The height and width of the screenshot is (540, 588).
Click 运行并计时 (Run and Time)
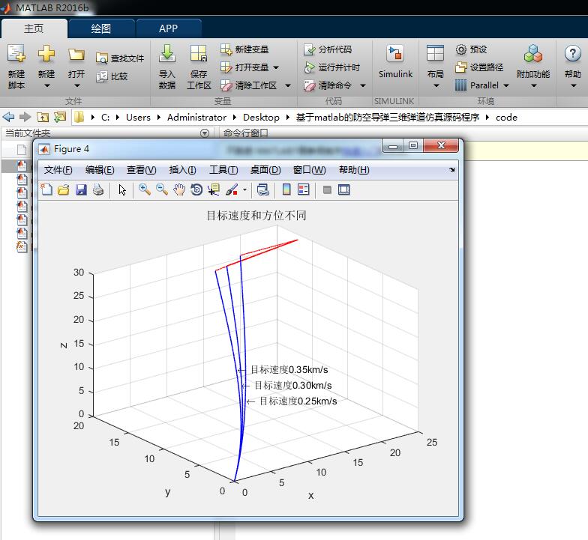pyautogui.click(x=331, y=67)
